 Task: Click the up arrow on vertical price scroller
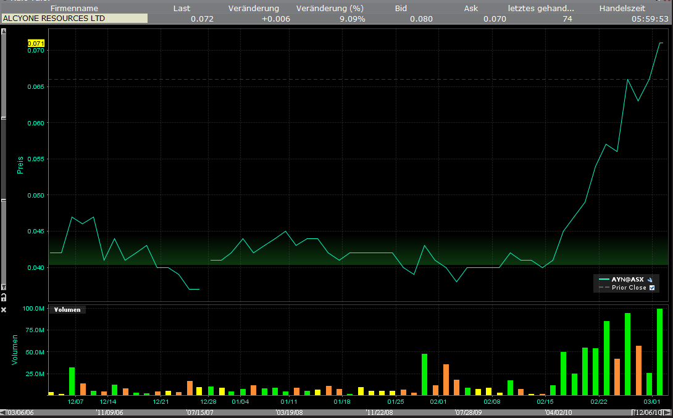click(x=4, y=31)
